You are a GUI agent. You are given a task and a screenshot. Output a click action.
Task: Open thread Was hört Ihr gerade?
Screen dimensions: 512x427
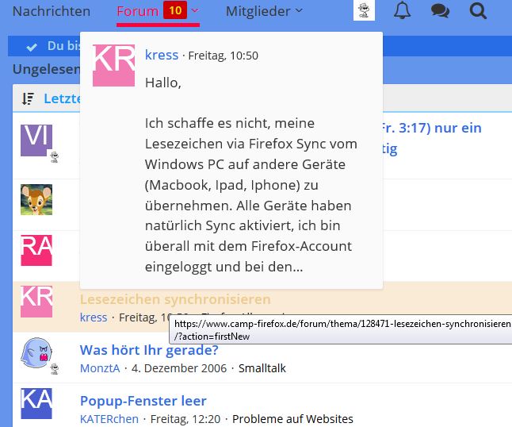[x=149, y=350]
